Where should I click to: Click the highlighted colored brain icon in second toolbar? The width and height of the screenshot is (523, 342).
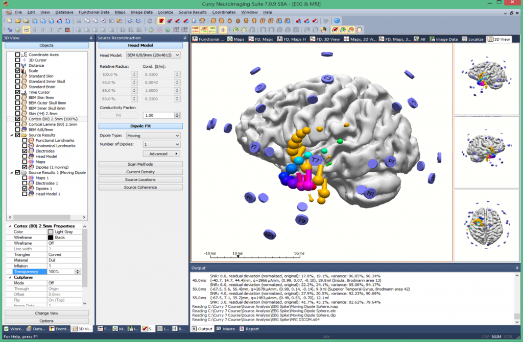[x=351, y=30]
